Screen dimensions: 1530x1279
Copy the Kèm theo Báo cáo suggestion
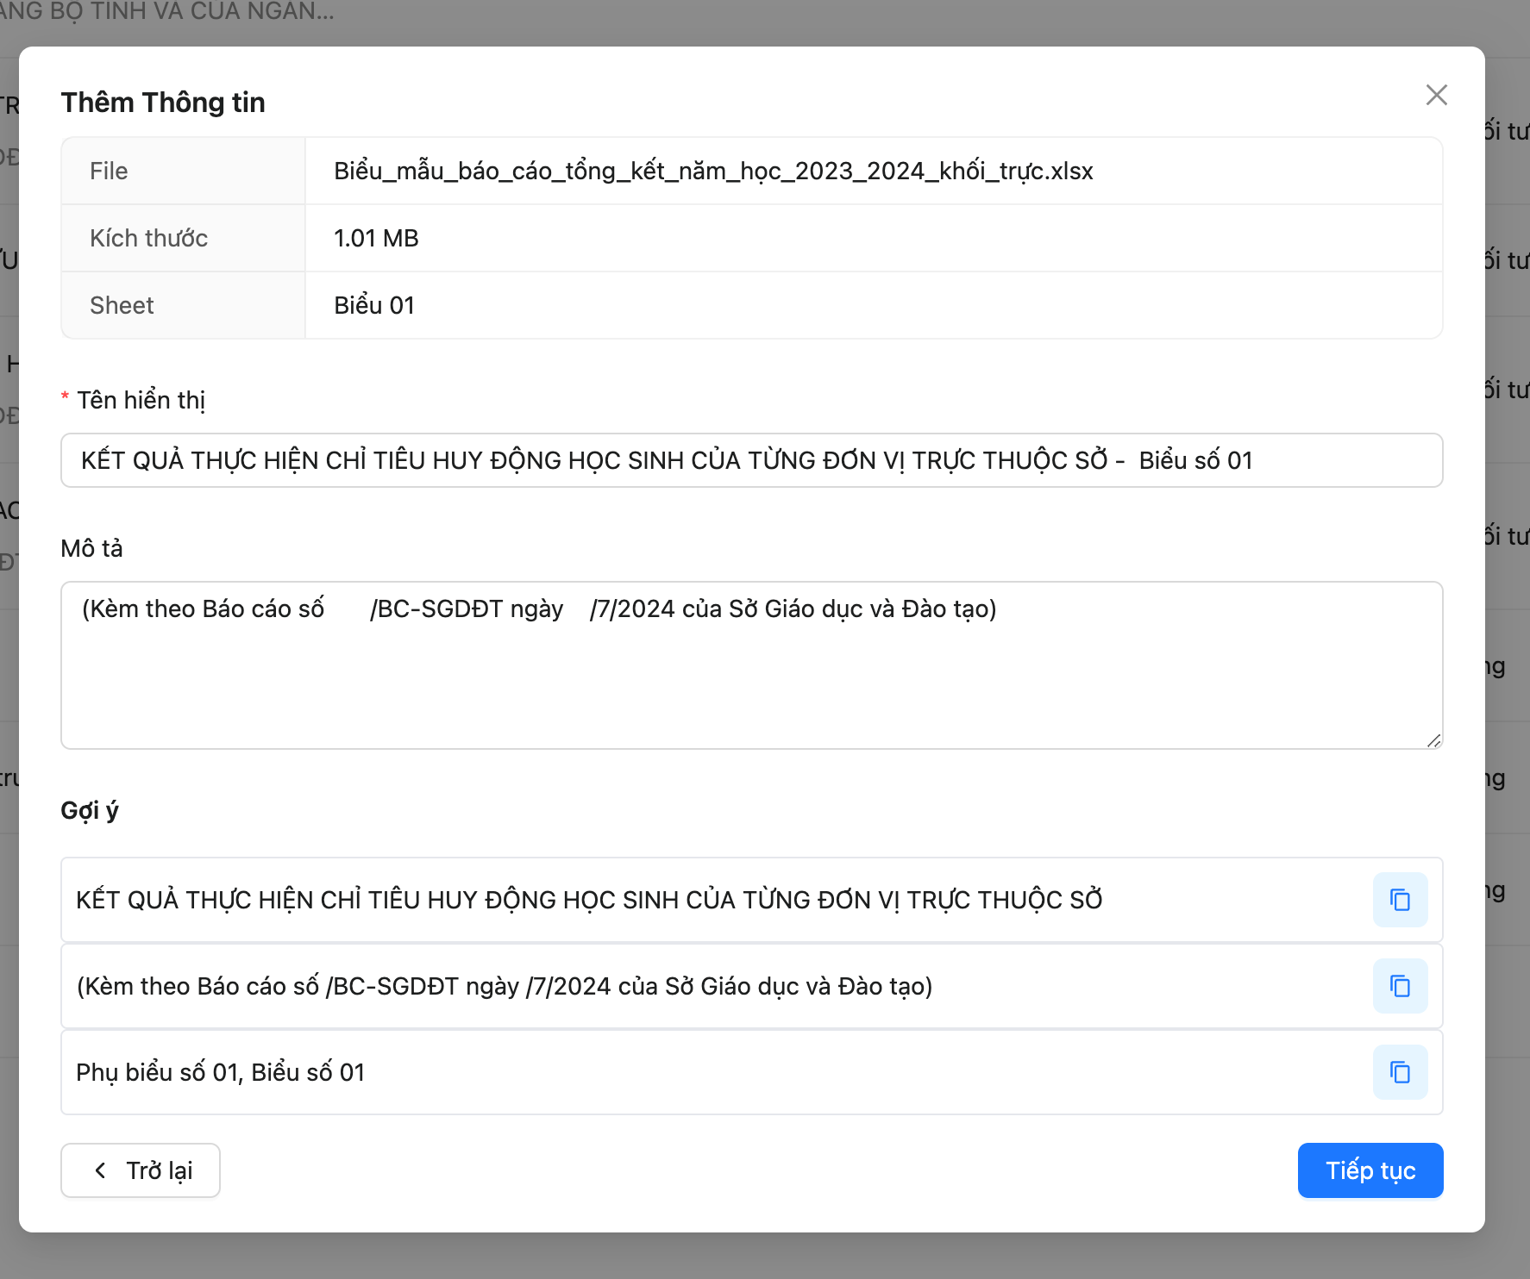(1400, 986)
